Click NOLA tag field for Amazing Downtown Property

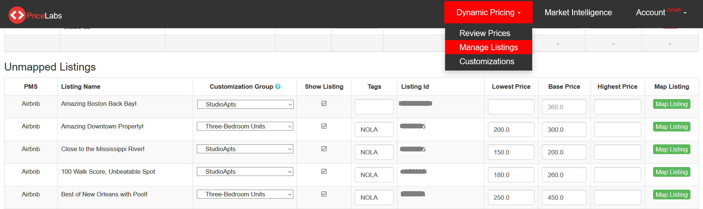[374, 130]
